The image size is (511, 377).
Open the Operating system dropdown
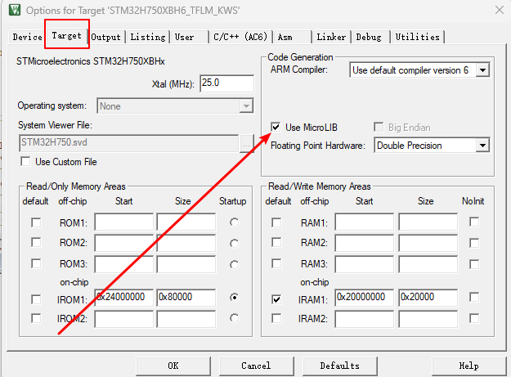pos(175,105)
